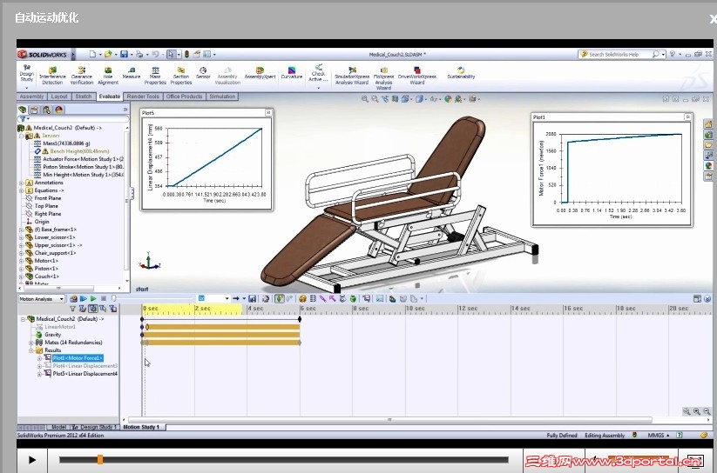Save the motion animation

252,298
